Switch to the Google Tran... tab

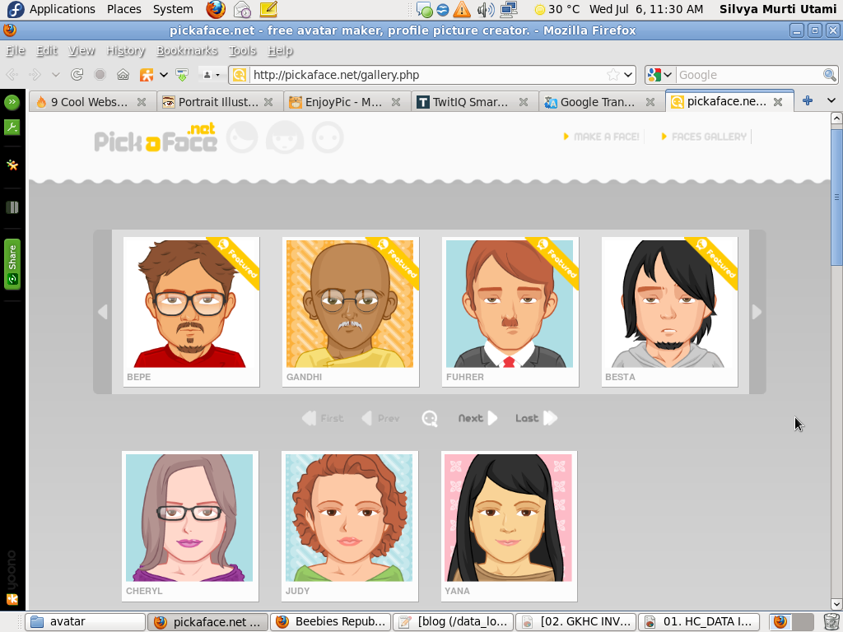pos(596,101)
